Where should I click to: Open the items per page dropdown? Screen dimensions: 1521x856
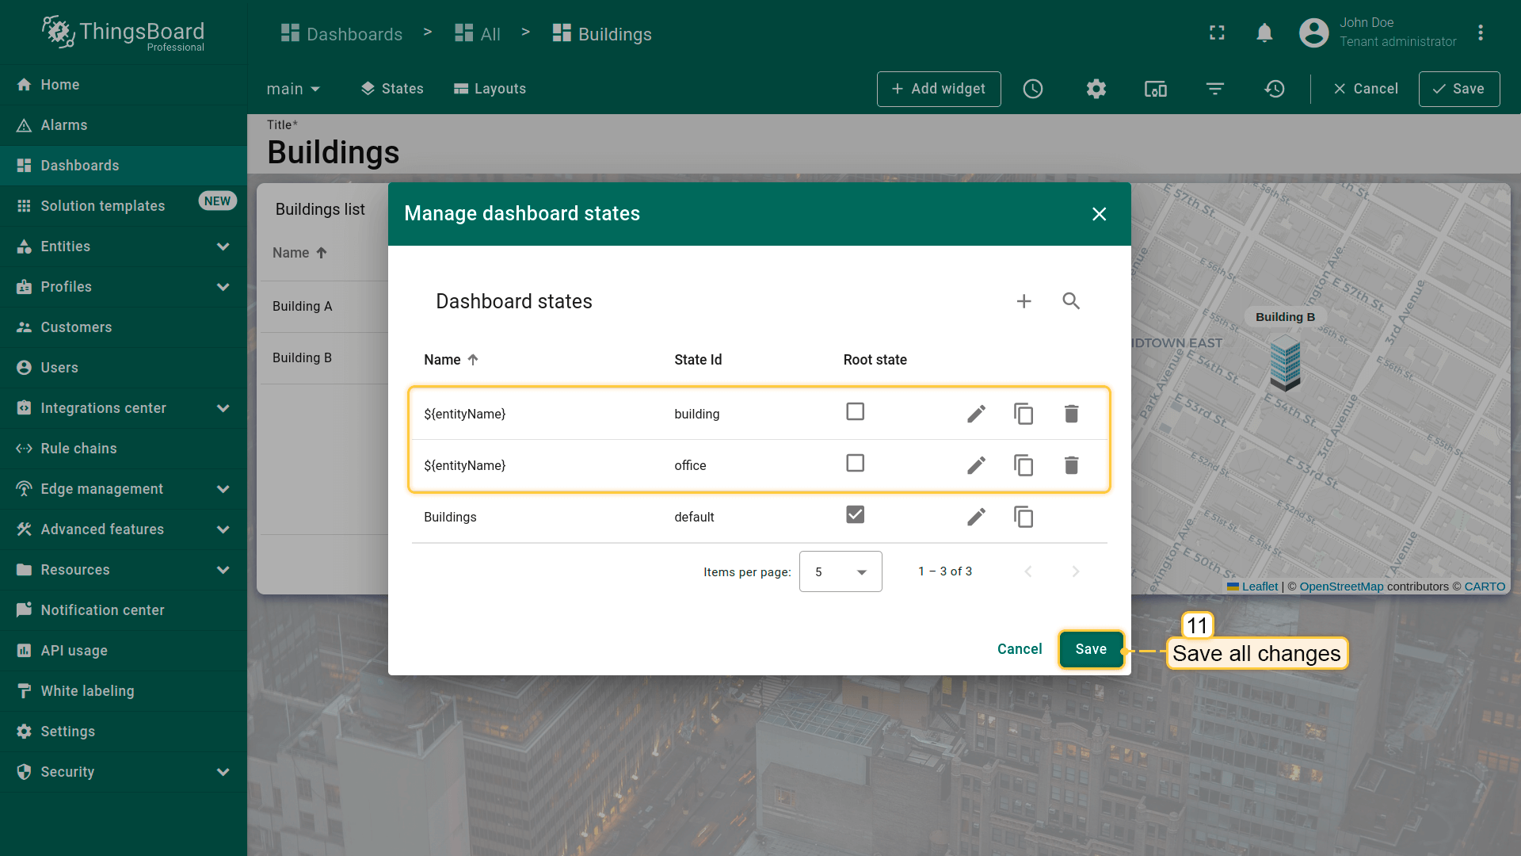pos(841,571)
